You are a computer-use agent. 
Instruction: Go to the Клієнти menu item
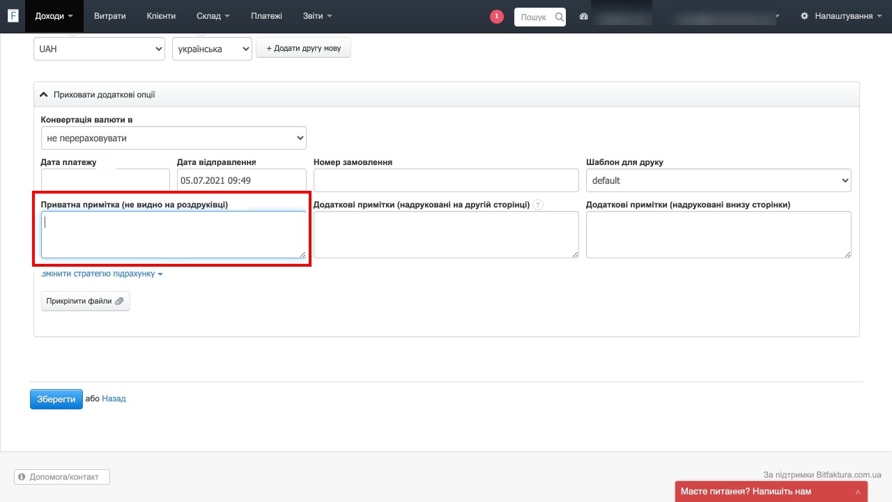coord(161,16)
